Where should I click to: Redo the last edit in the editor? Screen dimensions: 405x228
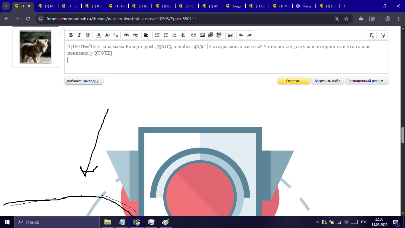[250, 35]
